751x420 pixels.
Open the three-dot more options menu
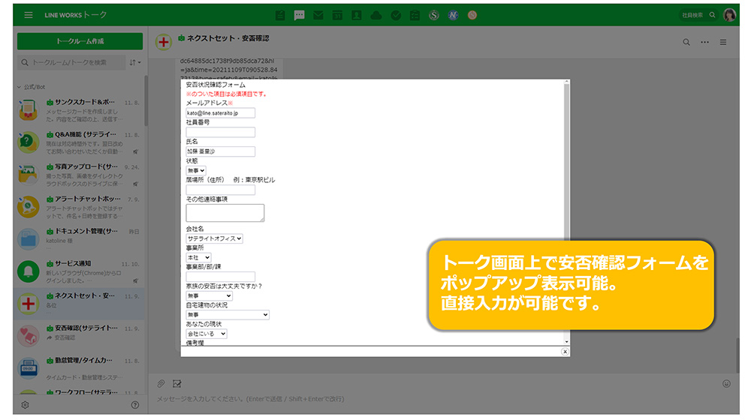[x=704, y=43]
